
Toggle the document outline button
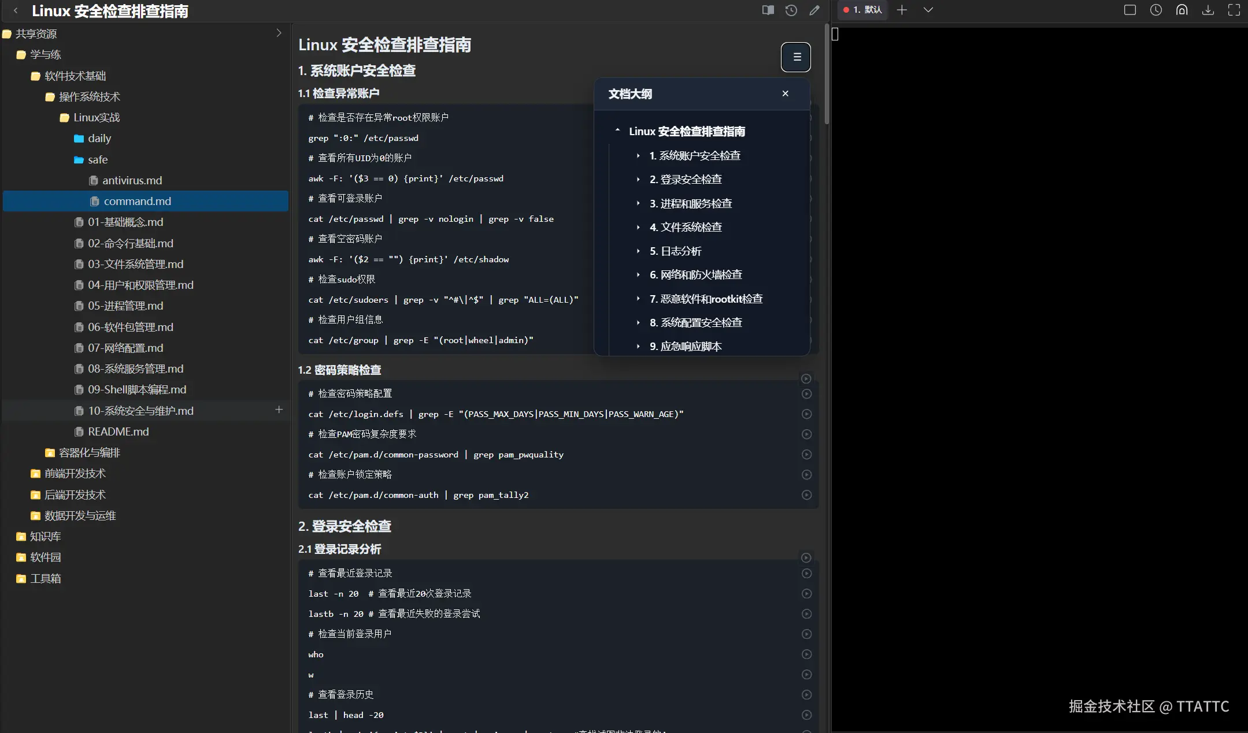pos(796,57)
